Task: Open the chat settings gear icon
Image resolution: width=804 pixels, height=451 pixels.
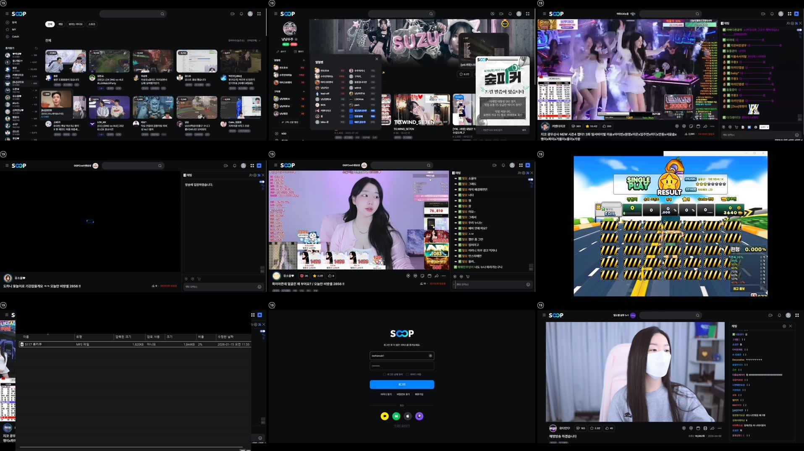Action: (524, 172)
